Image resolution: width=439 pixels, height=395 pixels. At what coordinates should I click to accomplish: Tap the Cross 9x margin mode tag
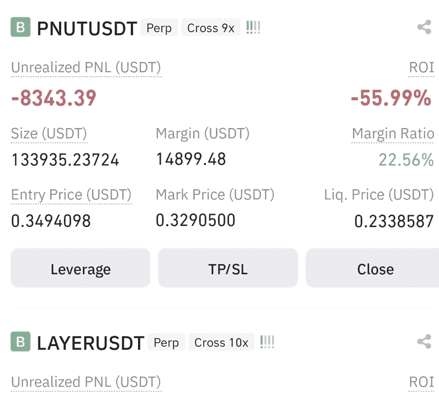[x=211, y=27]
